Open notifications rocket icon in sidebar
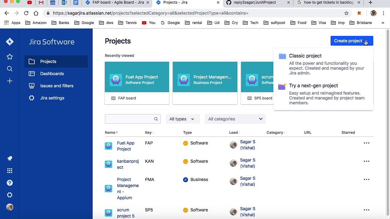This screenshot has height=219, width=390. click(x=10, y=158)
